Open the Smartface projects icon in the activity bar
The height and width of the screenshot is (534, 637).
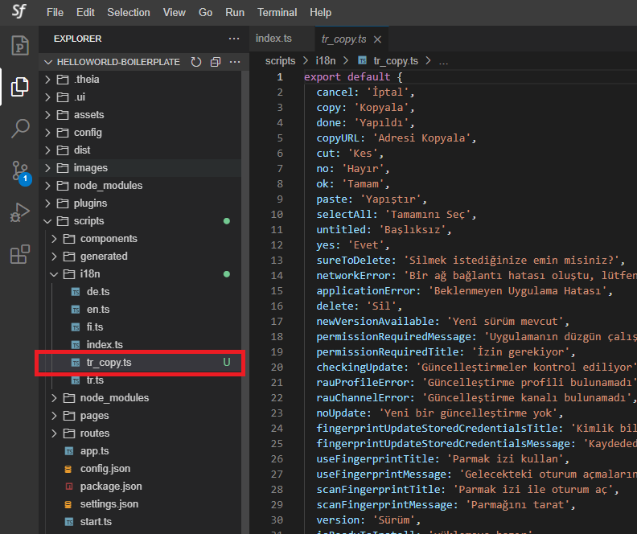[x=20, y=45]
